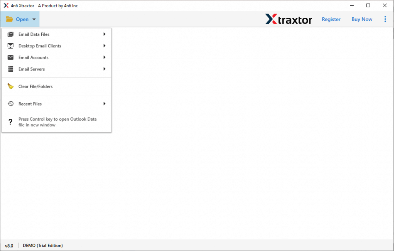Open the Open button dropdown arrow
The height and width of the screenshot is (251, 395).
point(34,19)
